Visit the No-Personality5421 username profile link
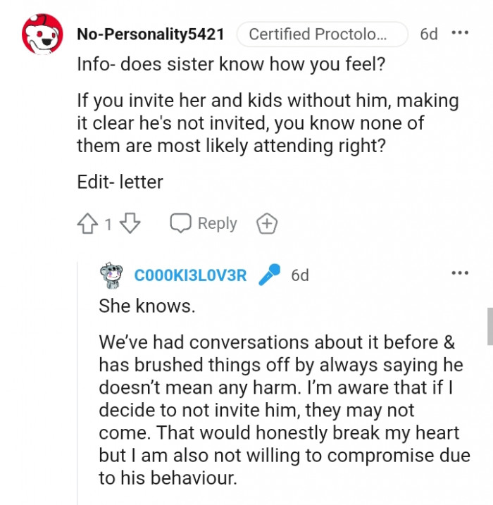Image resolution: width=493 pixels, height=505 pixels. point(150,34)
